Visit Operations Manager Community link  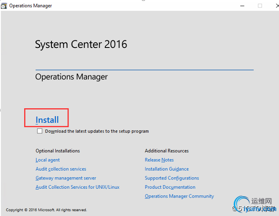179,196
